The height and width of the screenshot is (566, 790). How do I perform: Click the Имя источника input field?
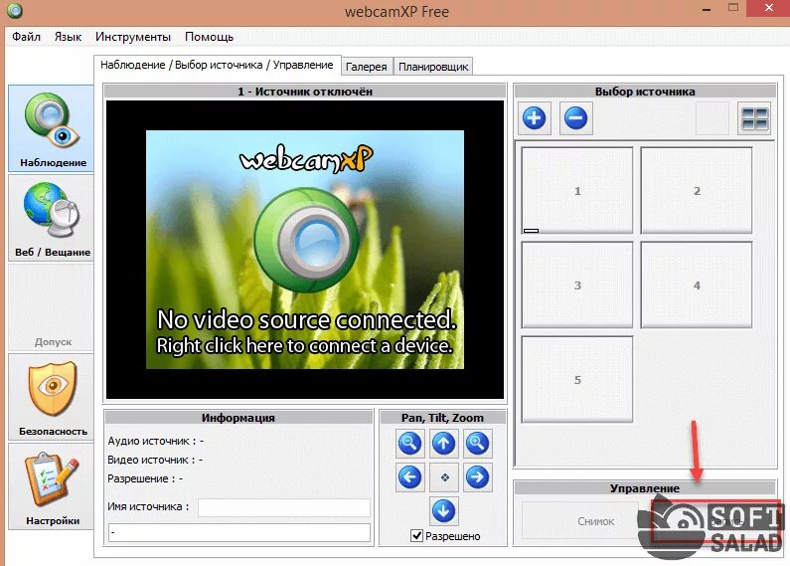pyautogui.click(x=284, y=507)
